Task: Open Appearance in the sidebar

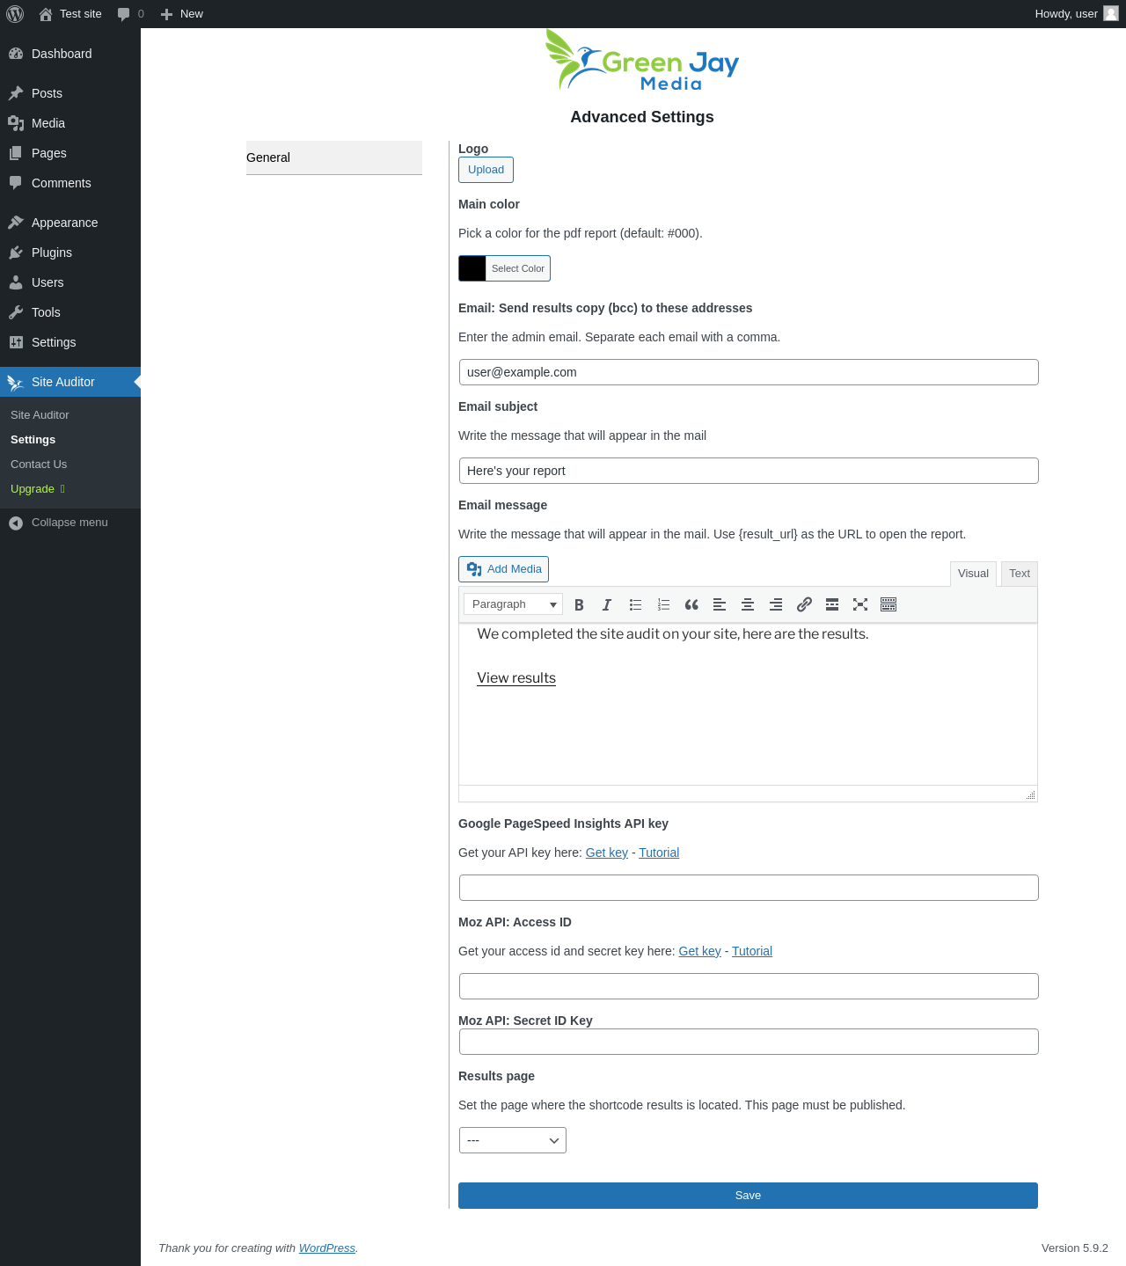Action: pyautogui.click(x=70, y=223)
